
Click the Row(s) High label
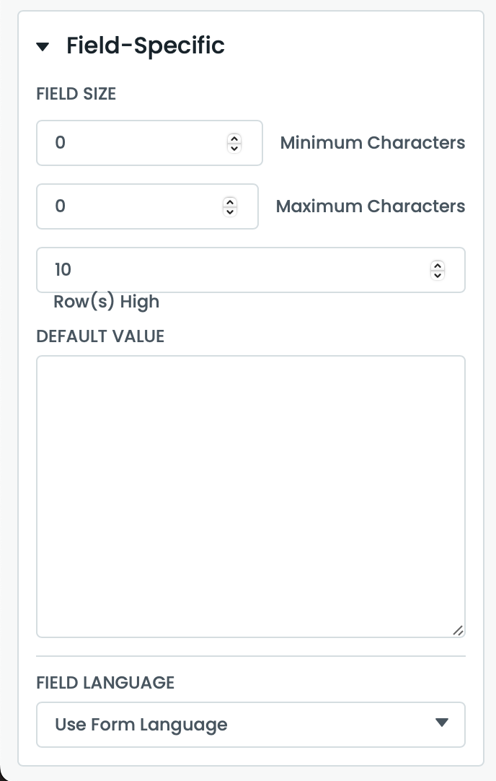click(x=106, y=302)
